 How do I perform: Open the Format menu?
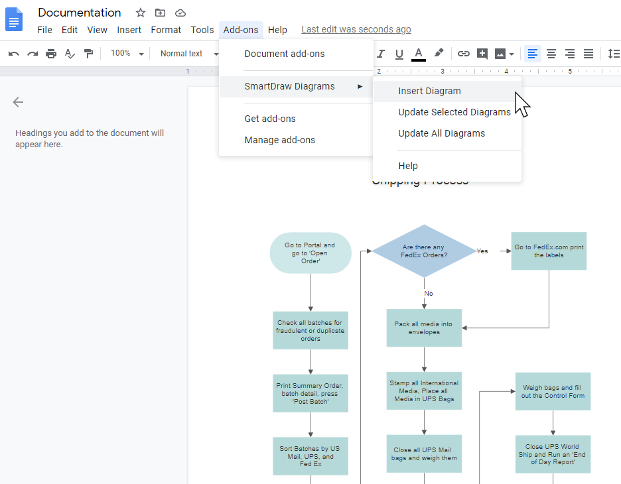point(166,30)
